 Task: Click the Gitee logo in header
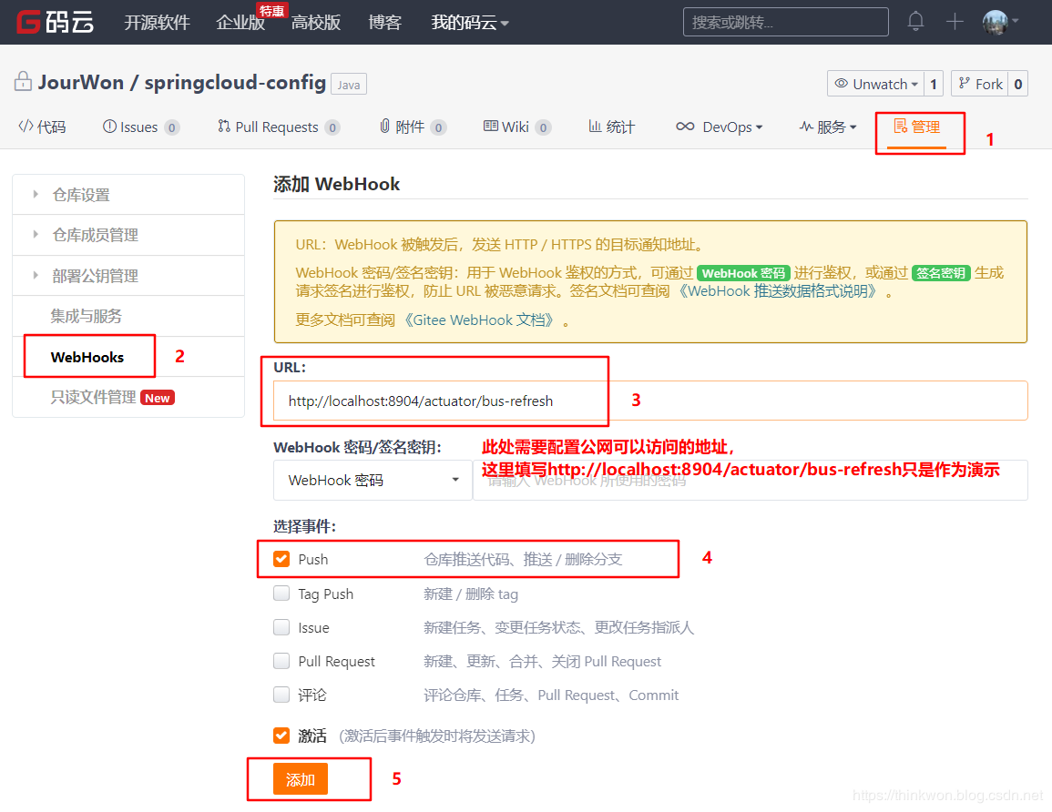56,22
